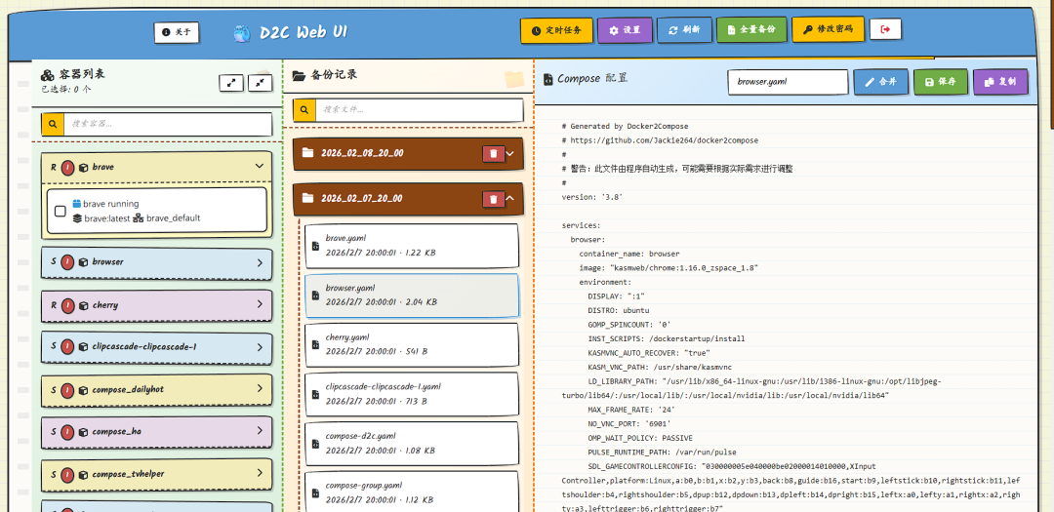Select the browser.yaml backup file
Image resolution: width=1054 pixels, height=512 pixels.
point(412,295)
